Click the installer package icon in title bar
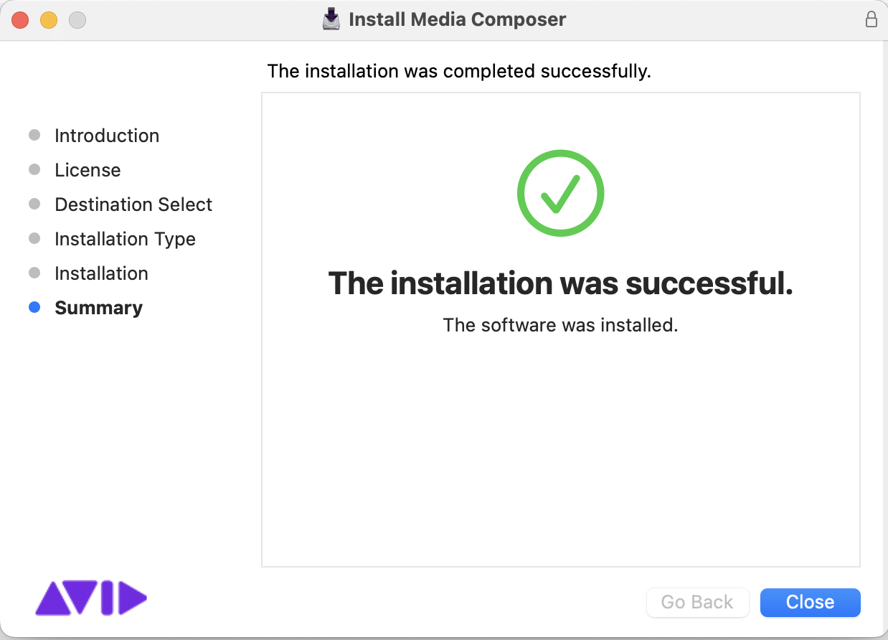This screenshot has height=640, width=888. [331, 19]
